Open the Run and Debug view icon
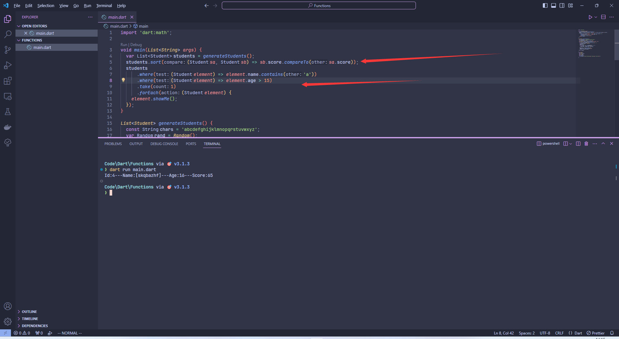This screenshot has height=339, width=619. pos(8,65)
